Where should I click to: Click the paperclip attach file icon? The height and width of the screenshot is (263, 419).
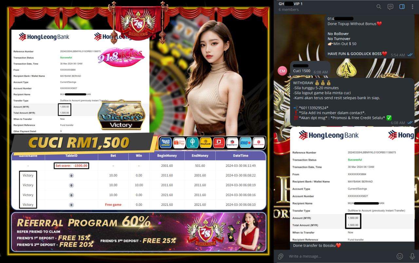pos(280,256)
